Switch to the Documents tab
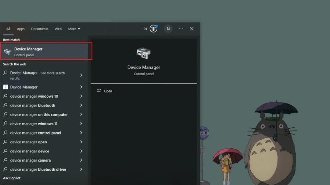Screen dimensions: 330x185 click(x=40, y=29)
